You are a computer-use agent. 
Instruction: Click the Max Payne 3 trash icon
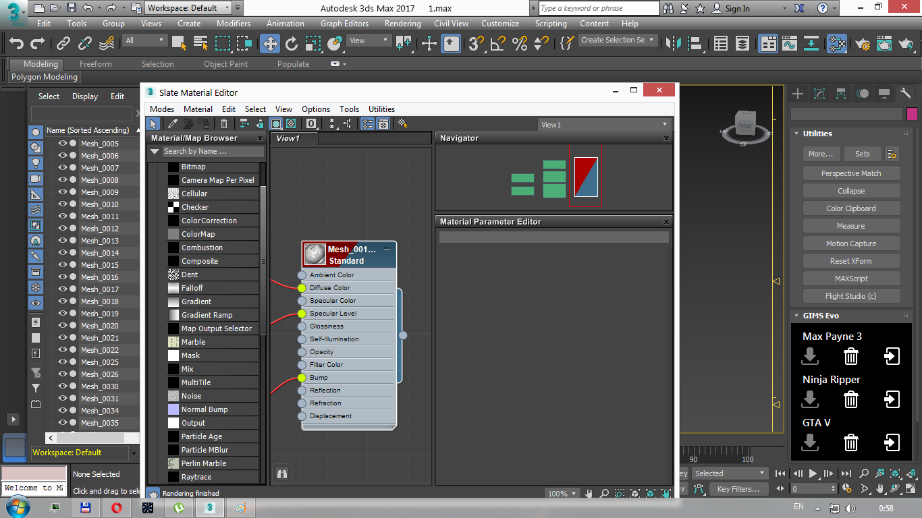[851, 356]
